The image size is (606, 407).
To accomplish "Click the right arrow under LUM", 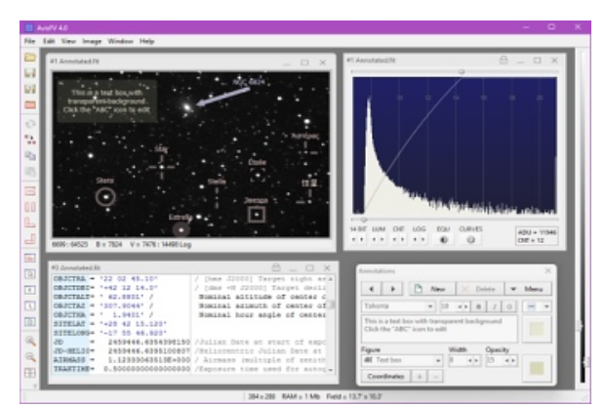I will [383, 240].
